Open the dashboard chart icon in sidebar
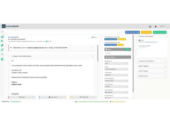 [2, 36]
